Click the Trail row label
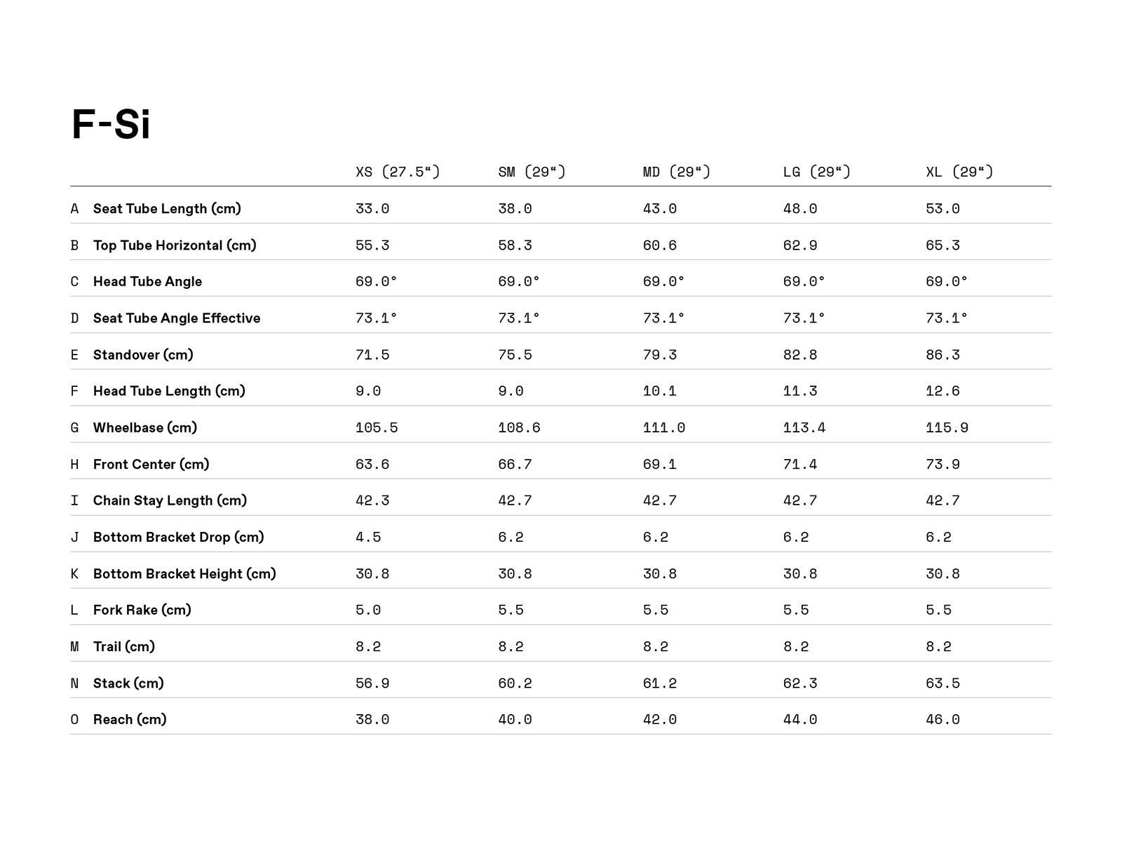 pyautogui.click(x=124, y=646)
